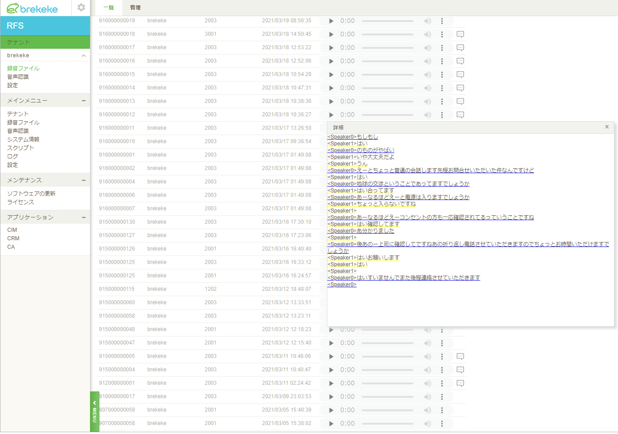618x434 pixels.
Task: Click the settings gear icon beside brekeke logo
Action: (81, 8)
